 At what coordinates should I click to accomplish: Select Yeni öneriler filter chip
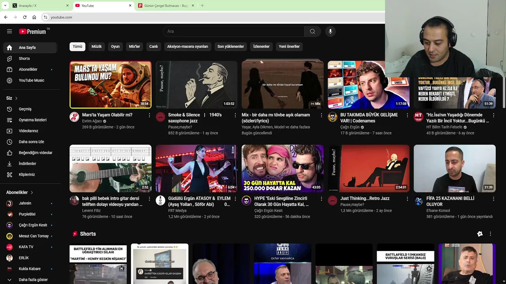(x=289, y=47)
